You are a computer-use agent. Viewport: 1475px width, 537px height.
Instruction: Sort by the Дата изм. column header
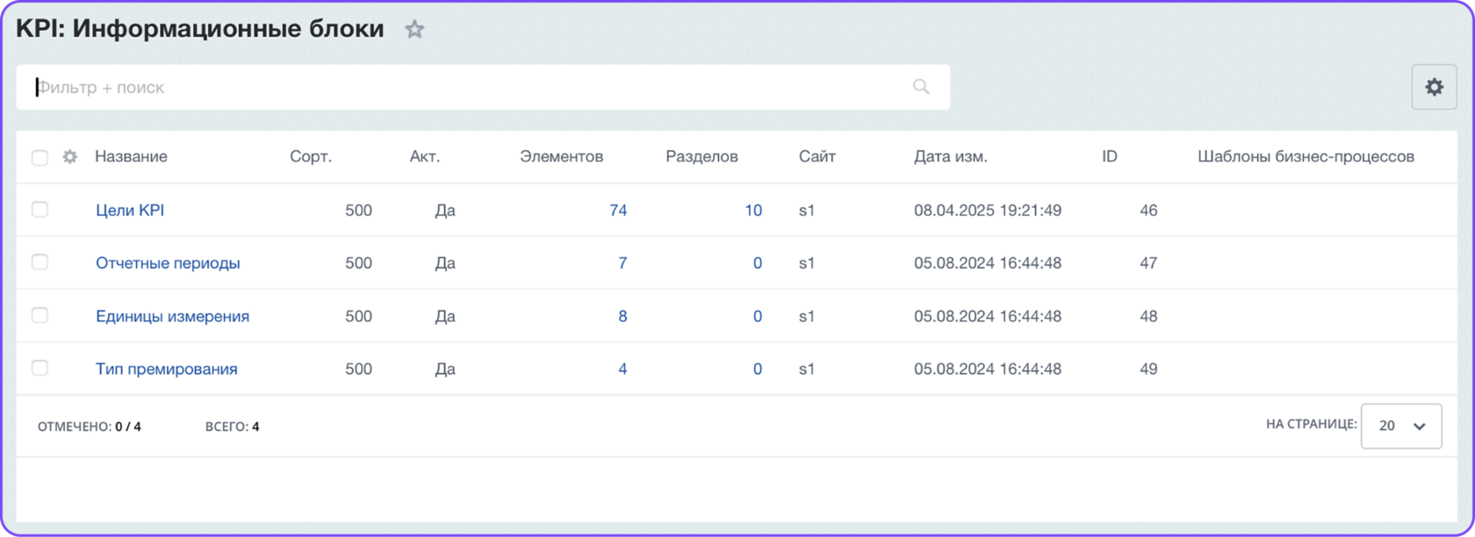tap(950, 157)
